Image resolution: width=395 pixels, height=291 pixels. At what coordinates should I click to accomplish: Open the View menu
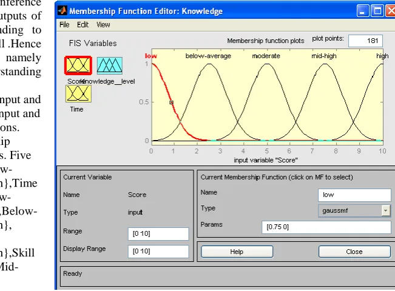(103, 25)
